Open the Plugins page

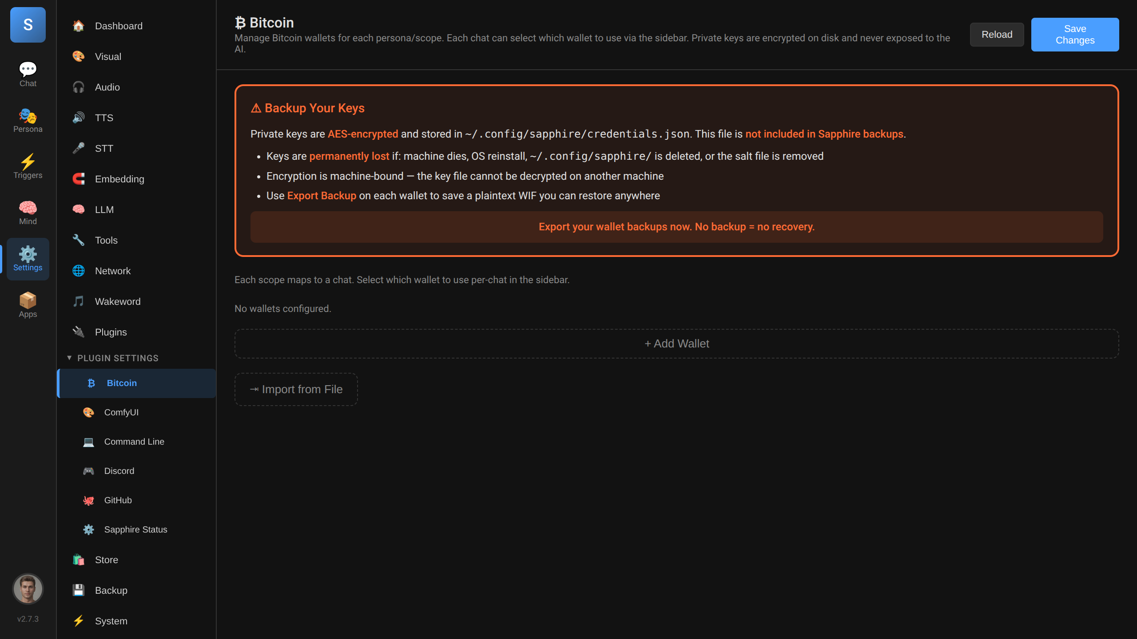(136, 332)
